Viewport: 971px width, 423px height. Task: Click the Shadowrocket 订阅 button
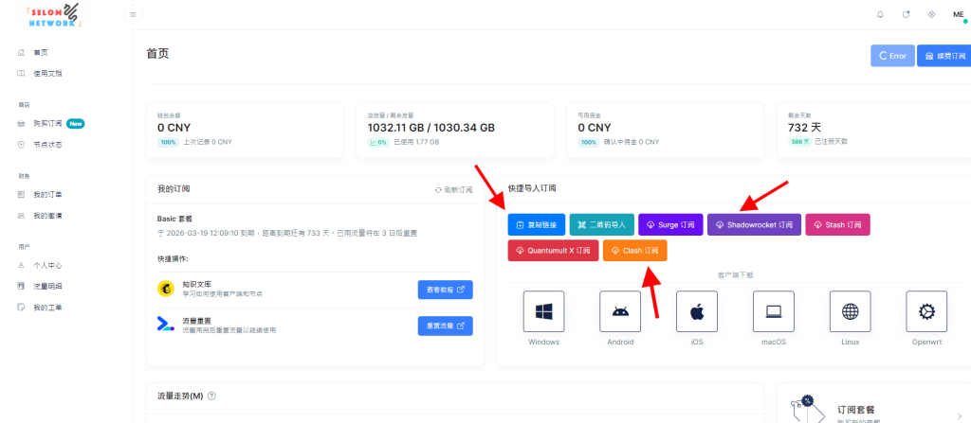(755, 225)
